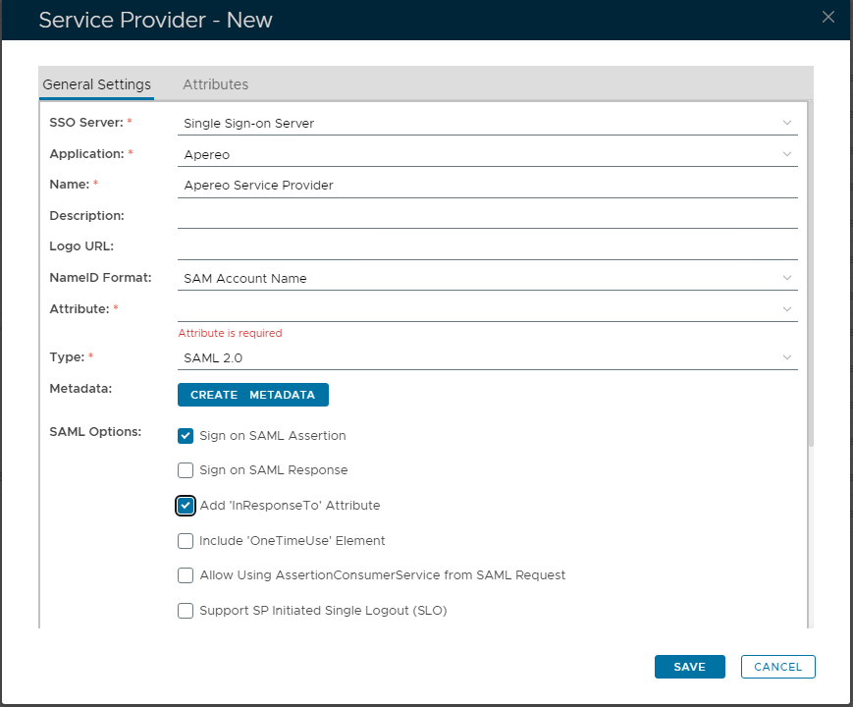Click the Cancel button
This screenshot has width=853, height=707.
click(x=777, y=667)
